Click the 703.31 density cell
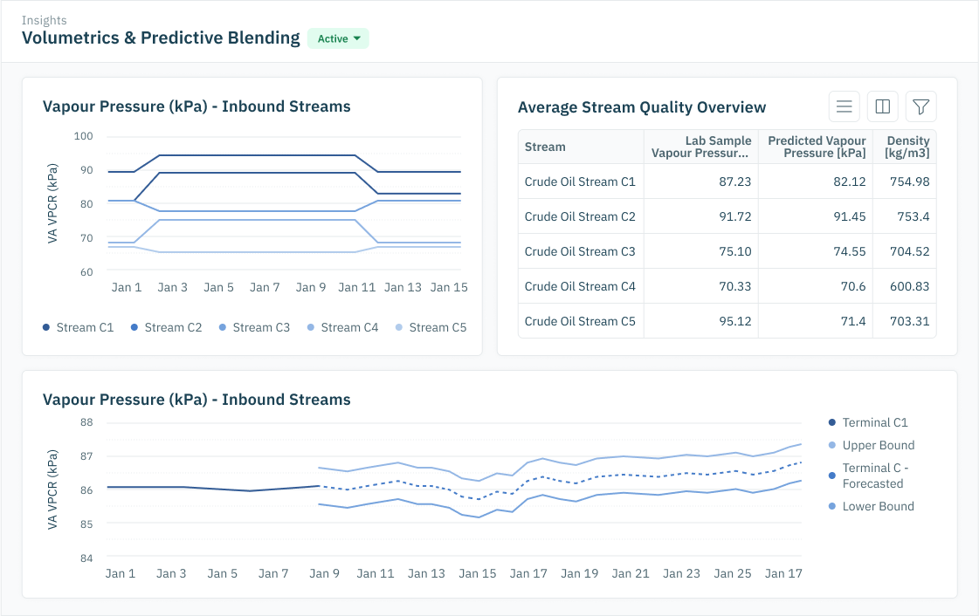The width and height of the screenshot is (979, 616). click(x=905, y=321)
